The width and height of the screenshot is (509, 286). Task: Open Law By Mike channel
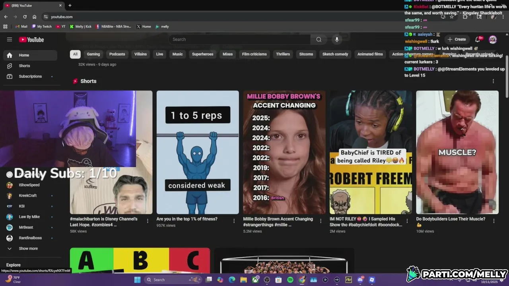tap(30, 217)
